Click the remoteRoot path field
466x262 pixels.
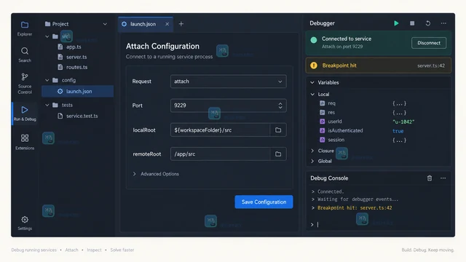click(220, 154)
